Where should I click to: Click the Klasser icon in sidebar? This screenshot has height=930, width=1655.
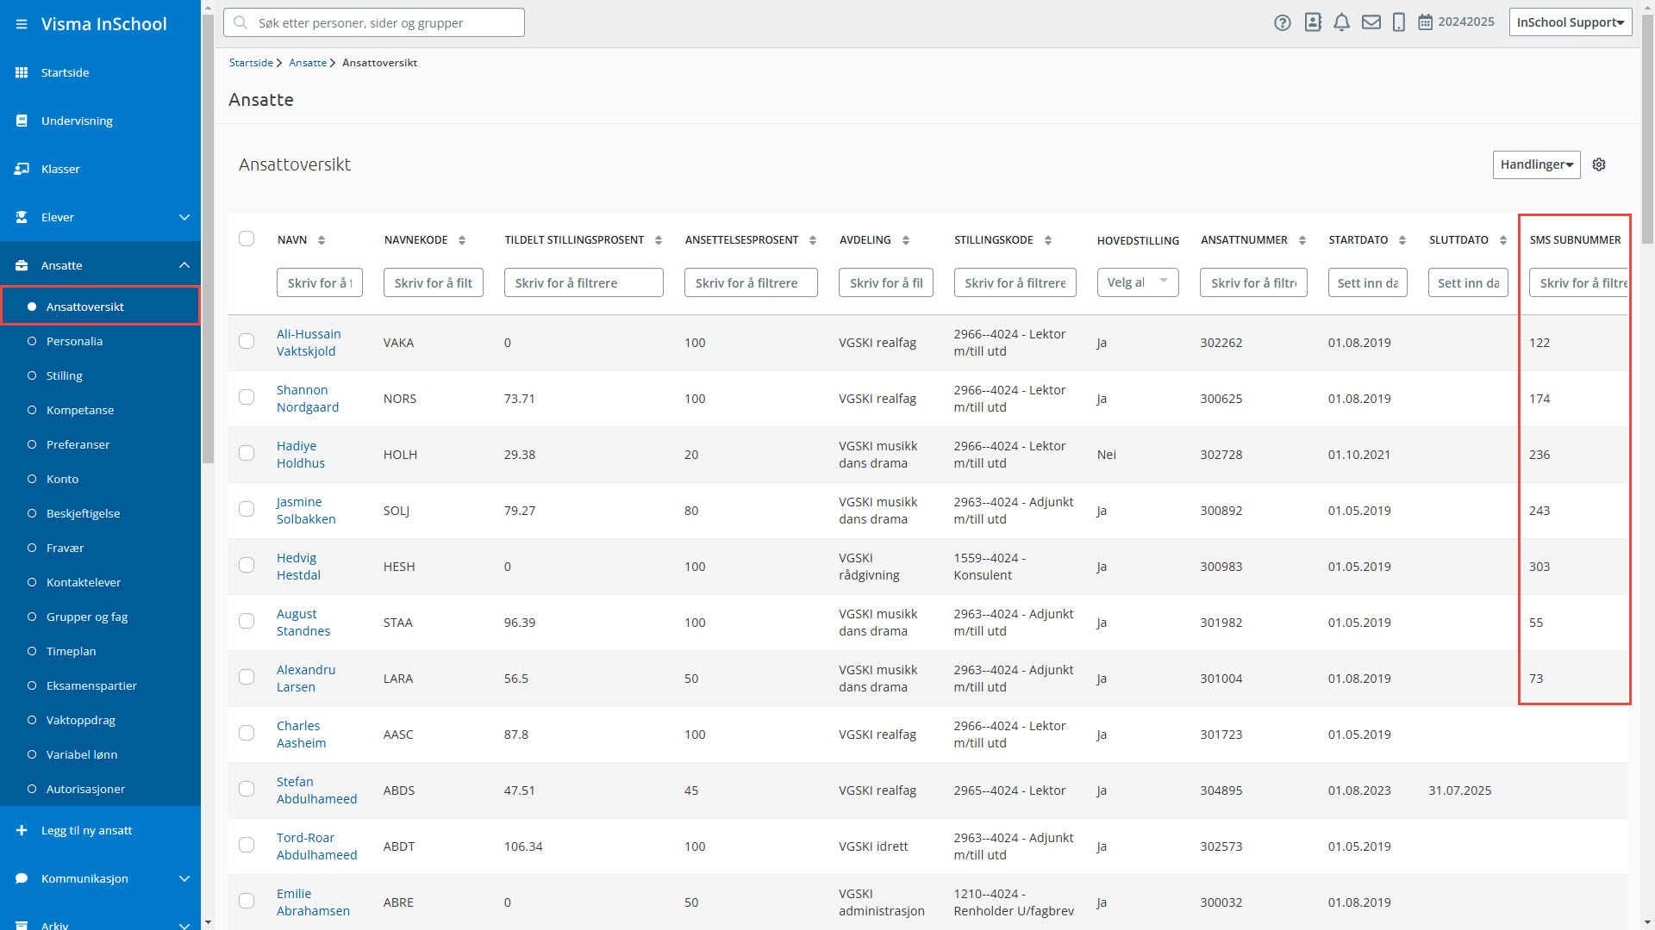tap(22, 169)
